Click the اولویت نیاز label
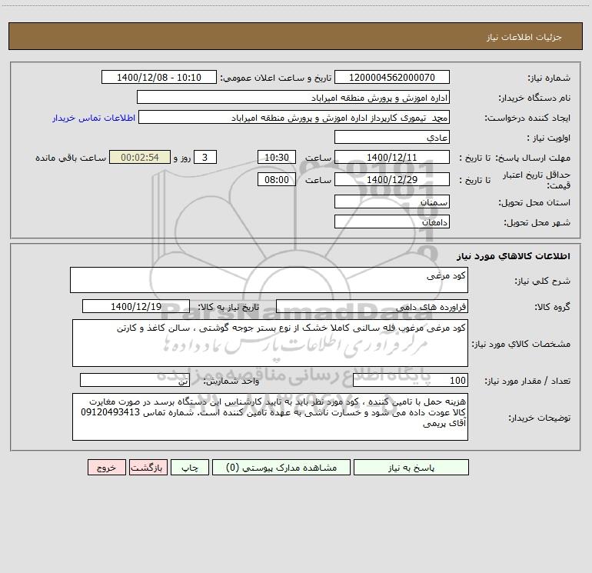The height and width of the screenshot is (573, 592). (549, 138)
